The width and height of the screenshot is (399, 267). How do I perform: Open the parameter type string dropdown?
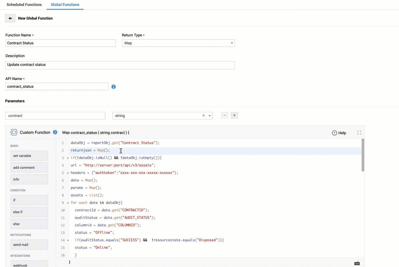coord(210,116)
